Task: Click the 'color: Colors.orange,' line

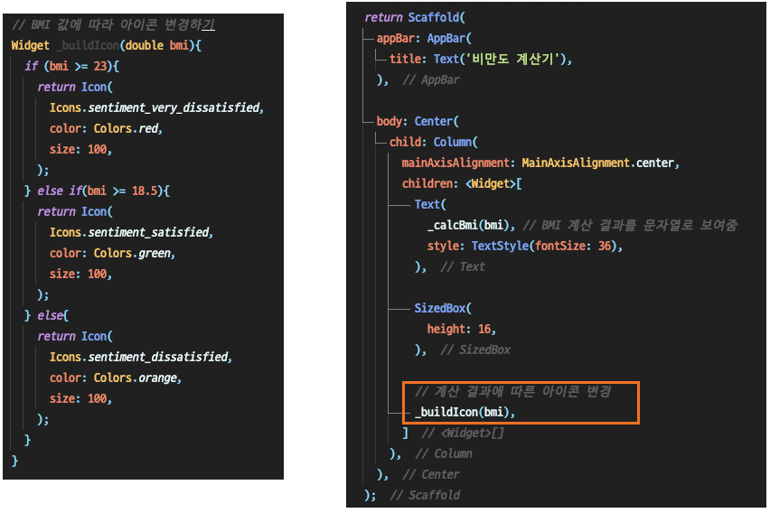Action: point(116,378)
